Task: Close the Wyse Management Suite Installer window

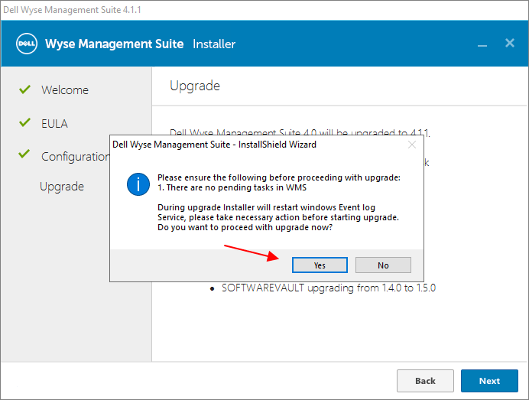Action: pyautogui.click(x=510, y=44)
